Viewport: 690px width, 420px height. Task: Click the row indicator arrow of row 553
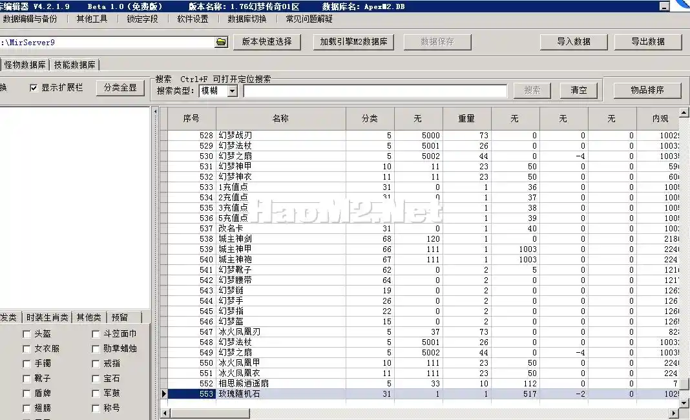click(x=163, y=394)
